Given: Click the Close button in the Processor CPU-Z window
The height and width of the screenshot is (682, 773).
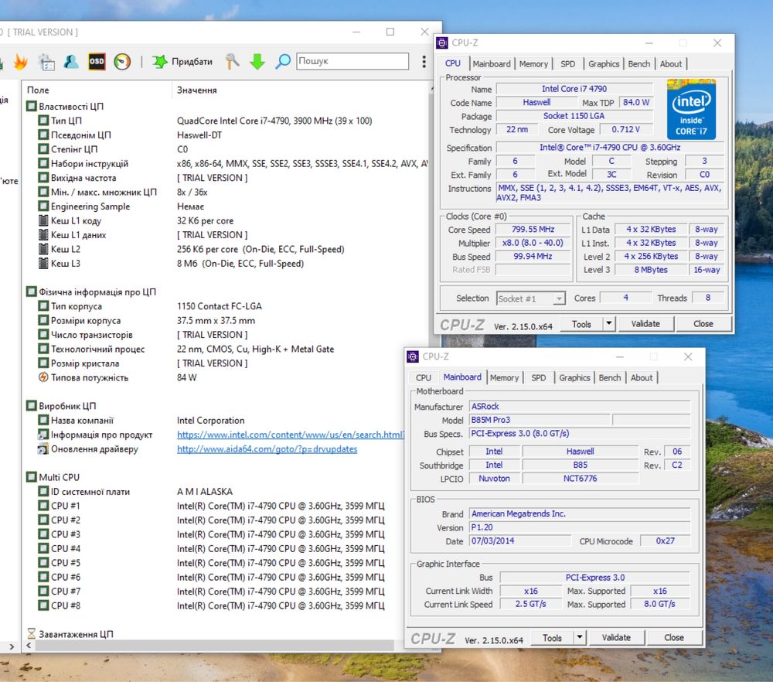Looking at the screenshot, I should [x=703, y=323].
